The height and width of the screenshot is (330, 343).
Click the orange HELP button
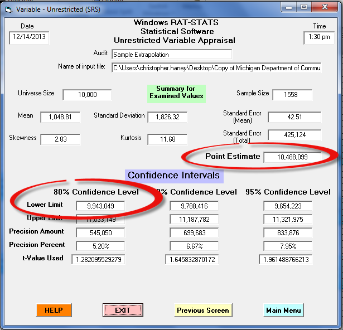54,310
